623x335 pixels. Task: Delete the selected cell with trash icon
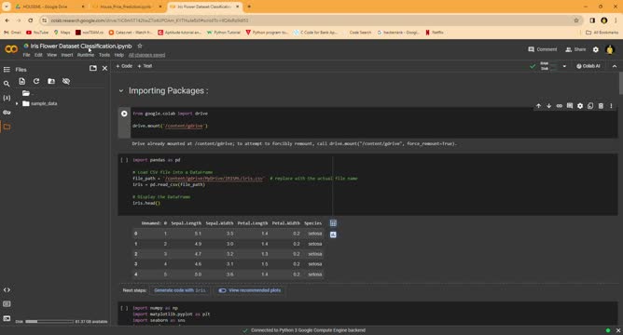[x=601, y=106]
